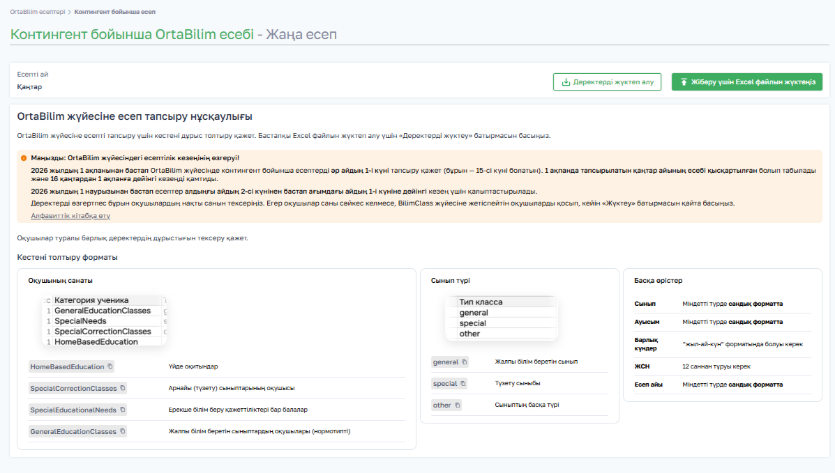Click the orange warning icon beside Маңызды
Image resolution: width=835 pixels, height=473 pixels.
[24, 158]
